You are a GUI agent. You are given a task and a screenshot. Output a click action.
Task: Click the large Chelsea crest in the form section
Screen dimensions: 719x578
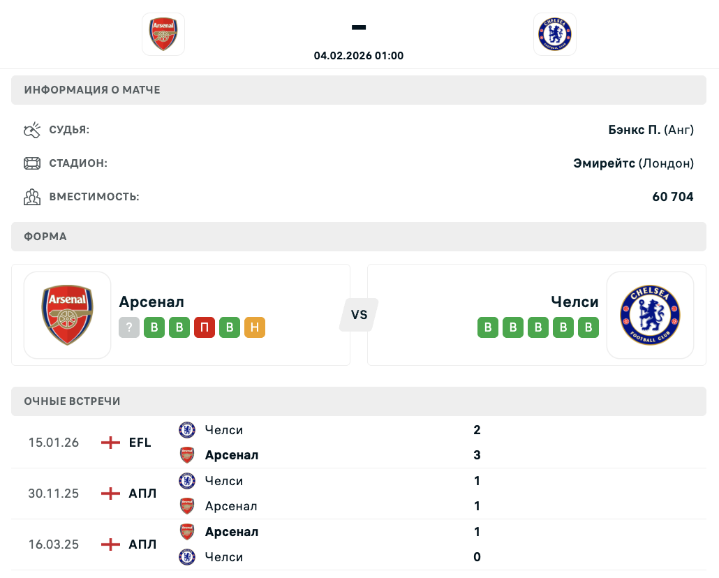coord(650,315)
